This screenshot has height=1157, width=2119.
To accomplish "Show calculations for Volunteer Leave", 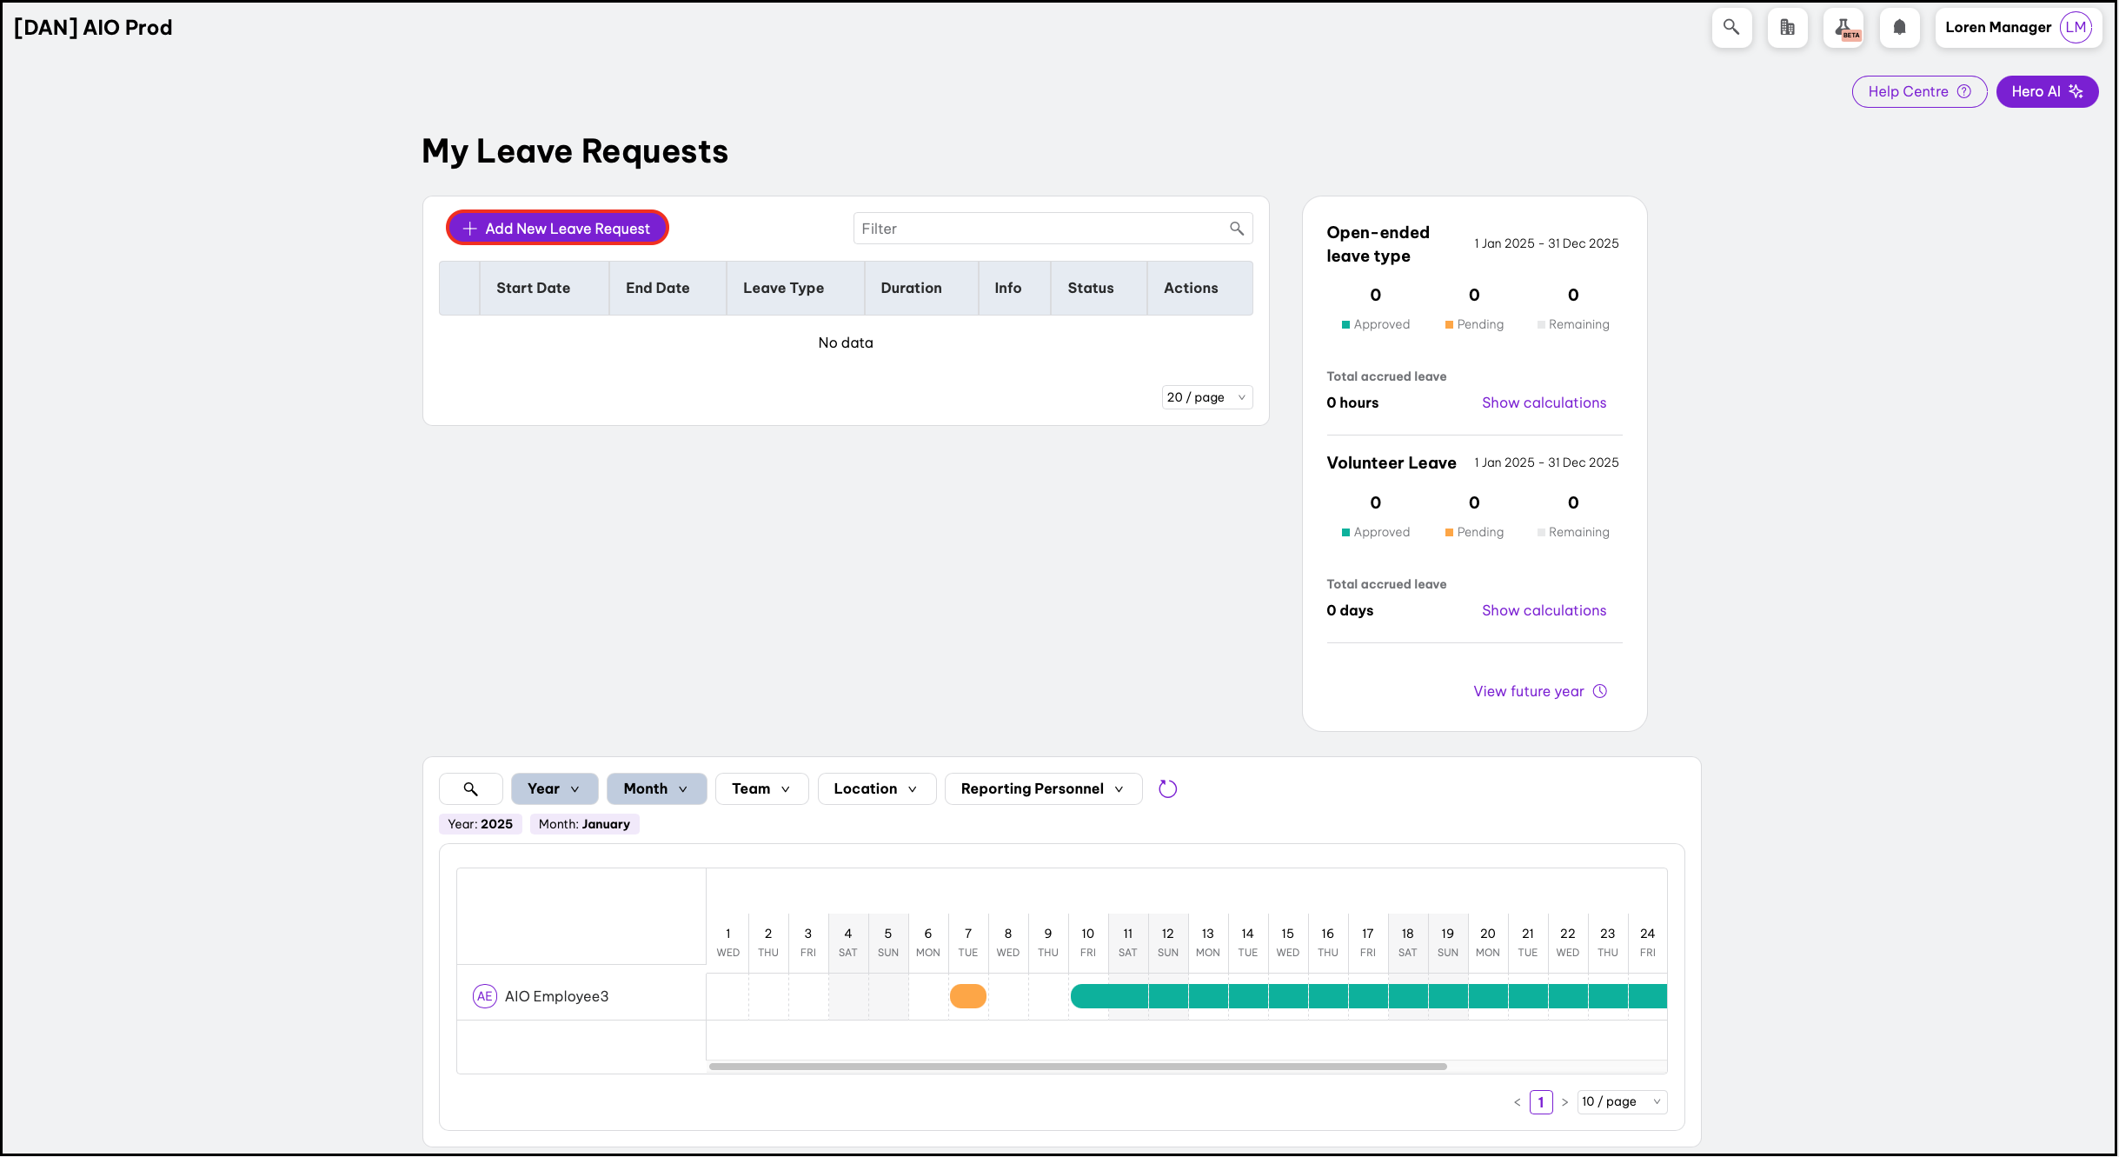I will pyautogui.click(x=1544, y=610).
